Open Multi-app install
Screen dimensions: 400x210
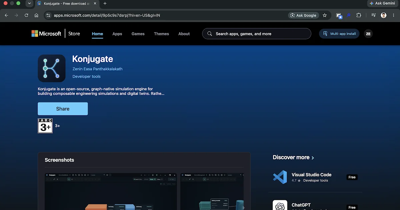click(339, 34)
